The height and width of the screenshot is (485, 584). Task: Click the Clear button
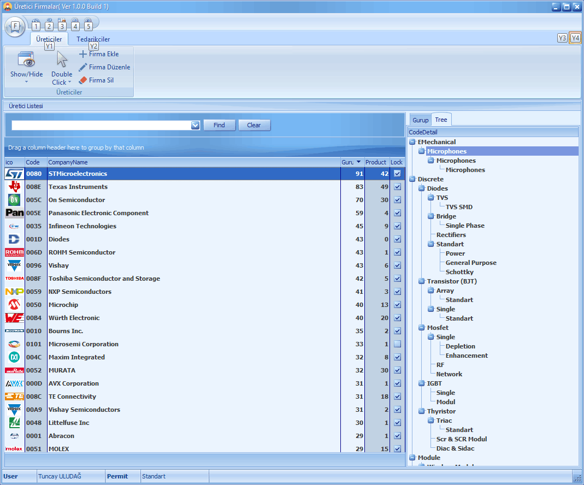tap(254, 125)
